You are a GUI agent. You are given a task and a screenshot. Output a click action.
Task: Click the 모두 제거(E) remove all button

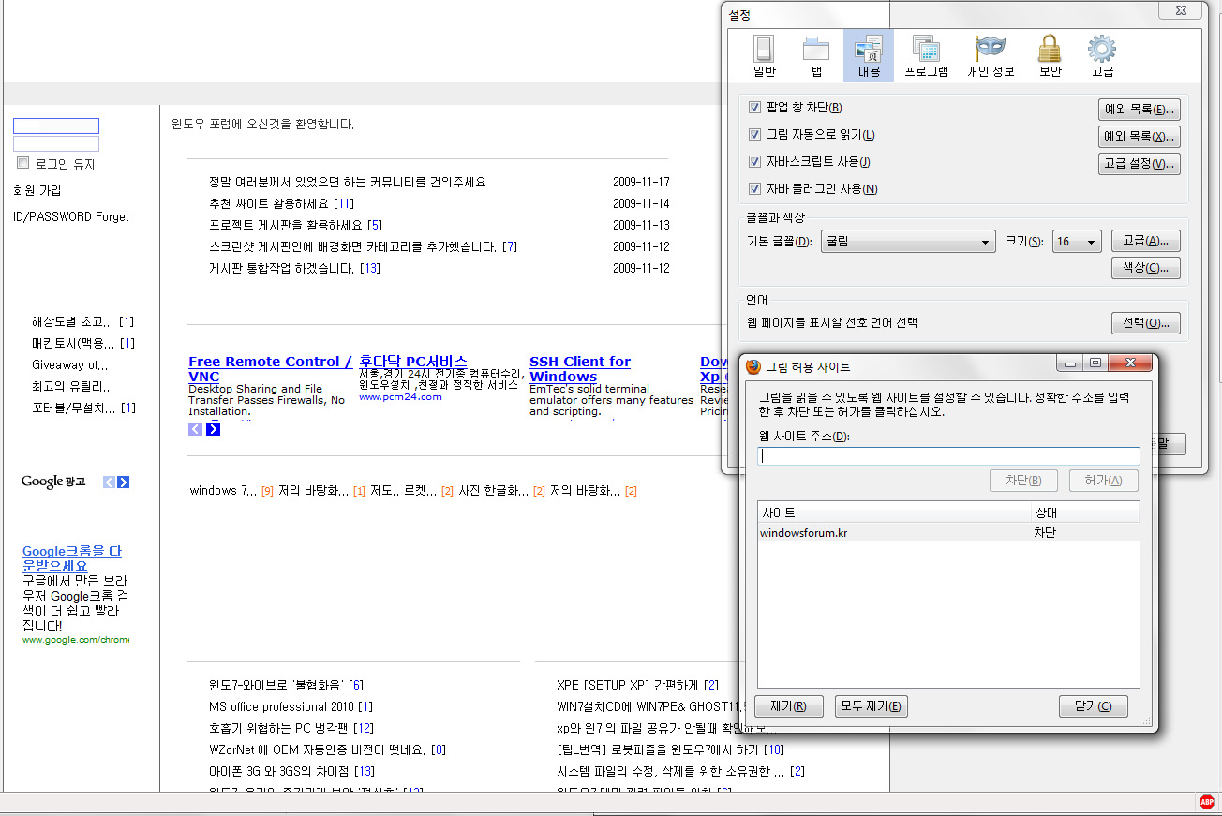coord(872,706)
